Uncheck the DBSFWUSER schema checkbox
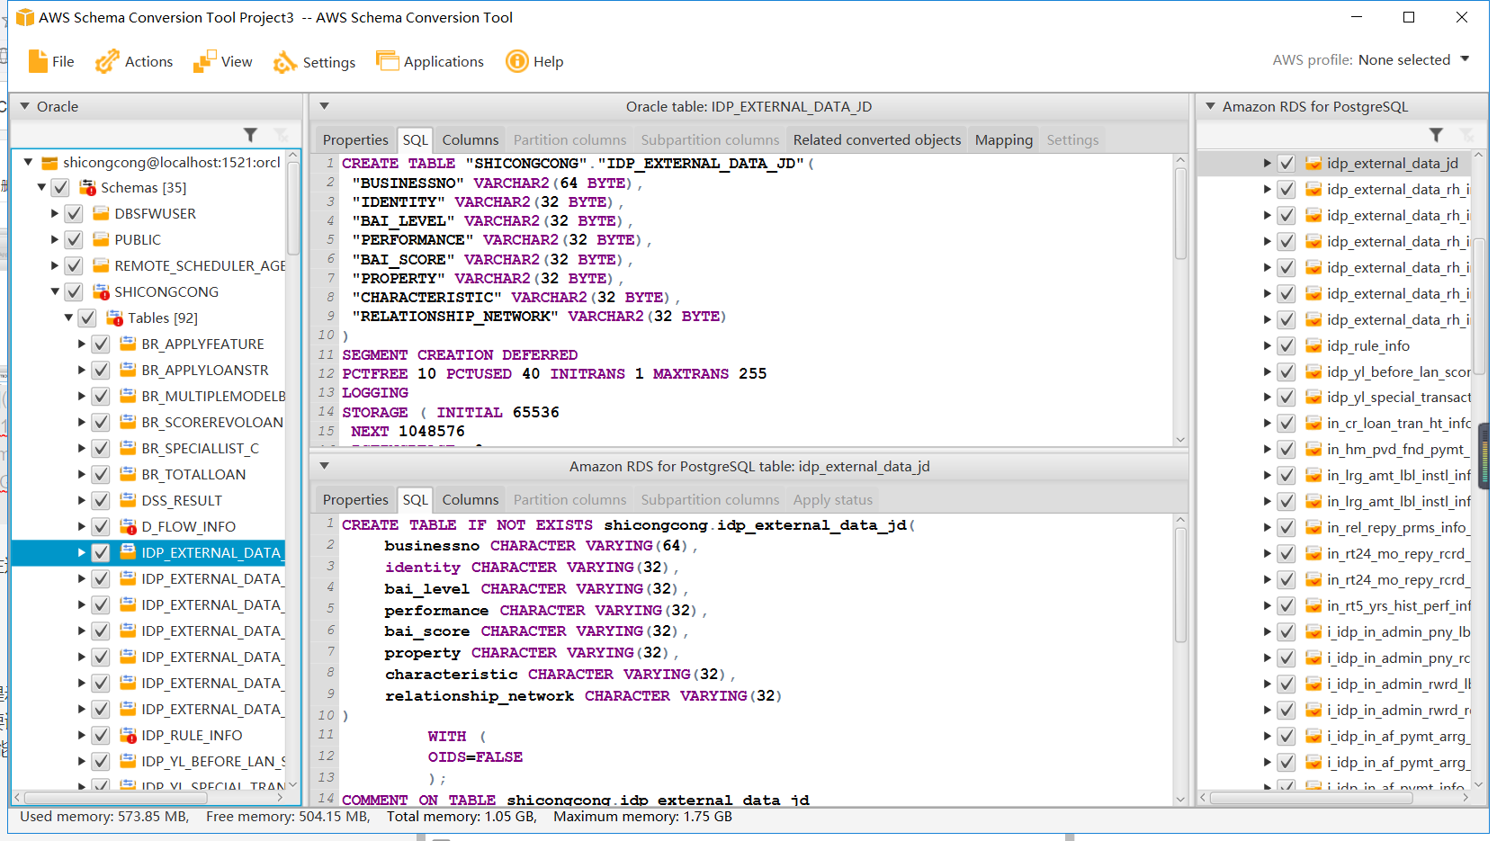Screen dimensions: 1497x841 (x=74, y=214)
